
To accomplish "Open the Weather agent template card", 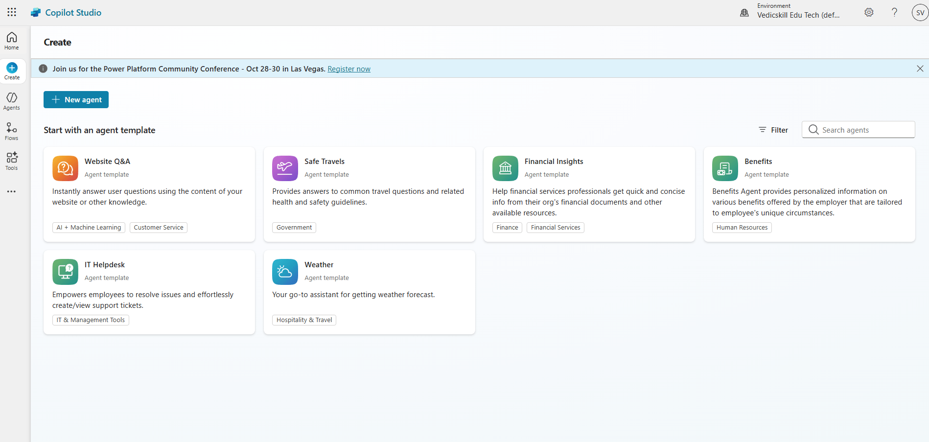I will pyautogui.click(x=369, y=292).
